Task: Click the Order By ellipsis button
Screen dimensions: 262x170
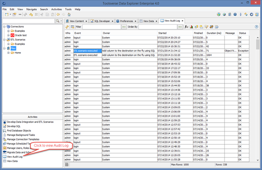Action: click(180, 27)
